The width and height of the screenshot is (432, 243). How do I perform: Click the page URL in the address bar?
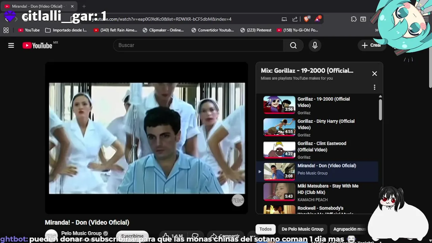(162, 19)
